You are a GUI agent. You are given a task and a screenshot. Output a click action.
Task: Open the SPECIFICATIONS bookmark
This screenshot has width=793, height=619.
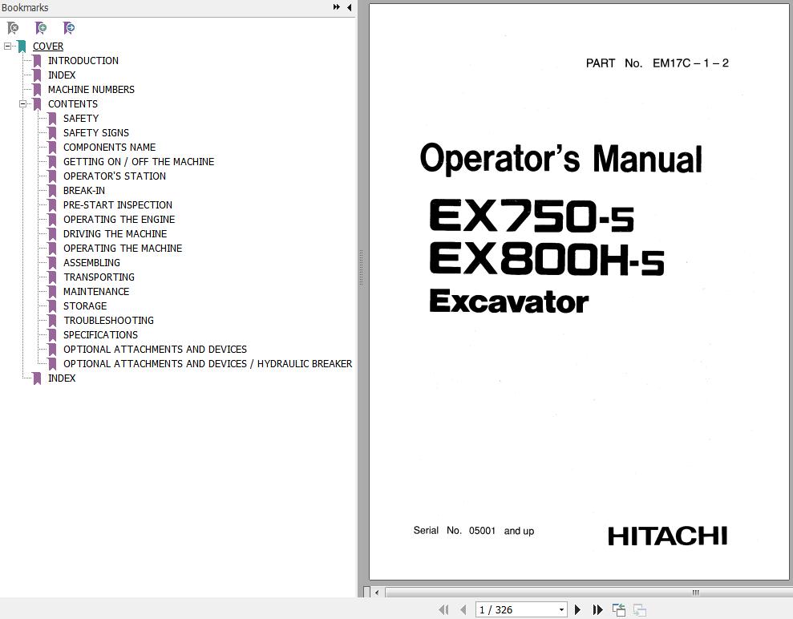point(100,335)
